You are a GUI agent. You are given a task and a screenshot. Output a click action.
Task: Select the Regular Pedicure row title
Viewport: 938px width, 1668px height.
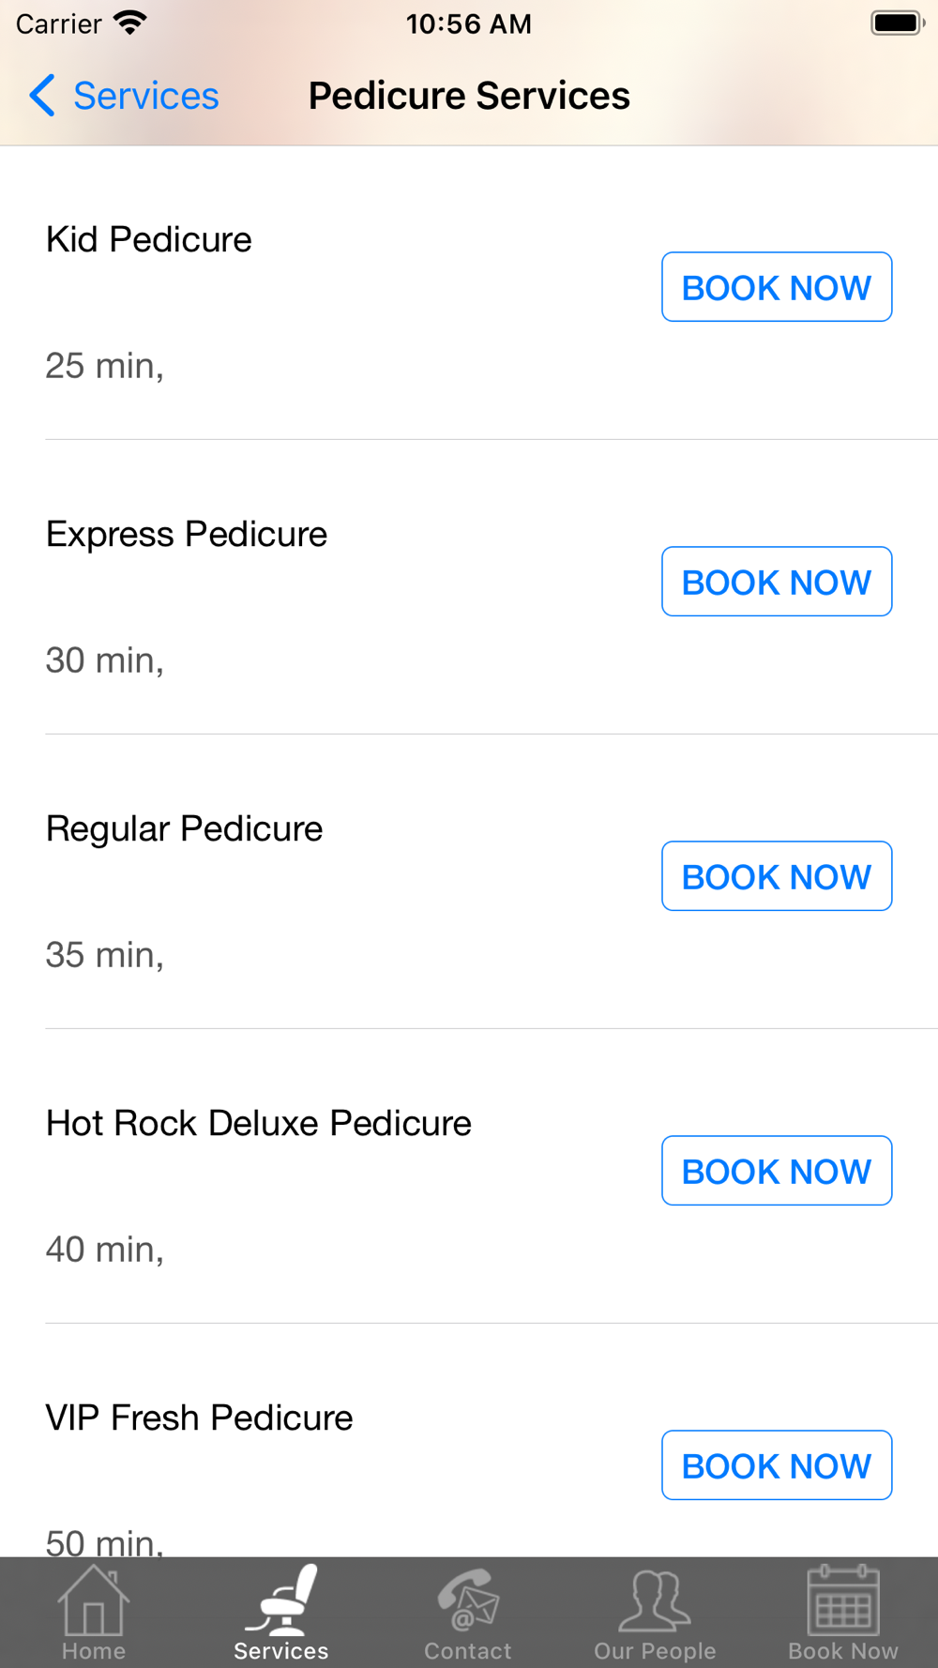point(185,829)
